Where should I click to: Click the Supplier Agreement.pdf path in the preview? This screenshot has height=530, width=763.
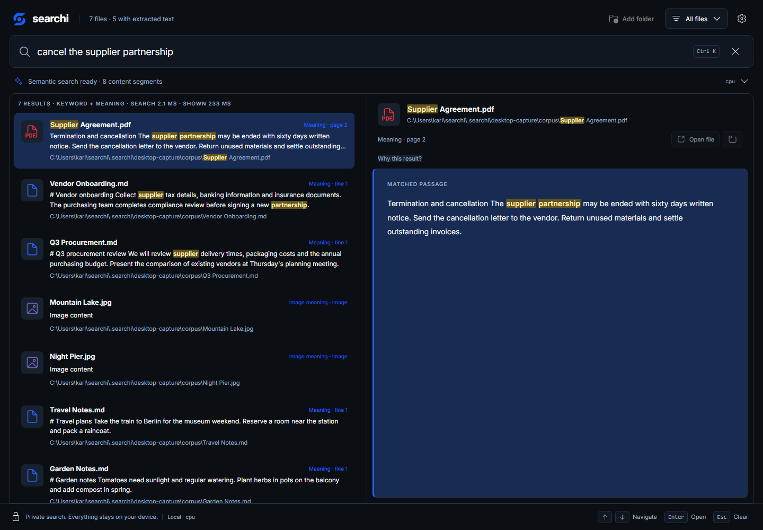point(517,120)
